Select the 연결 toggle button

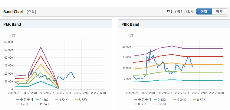click(204, 12)
